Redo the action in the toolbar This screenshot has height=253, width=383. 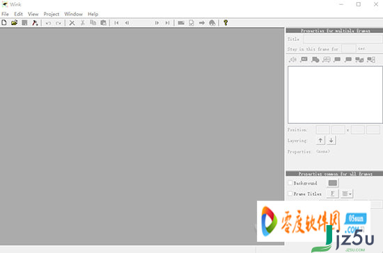coord(58,23)
